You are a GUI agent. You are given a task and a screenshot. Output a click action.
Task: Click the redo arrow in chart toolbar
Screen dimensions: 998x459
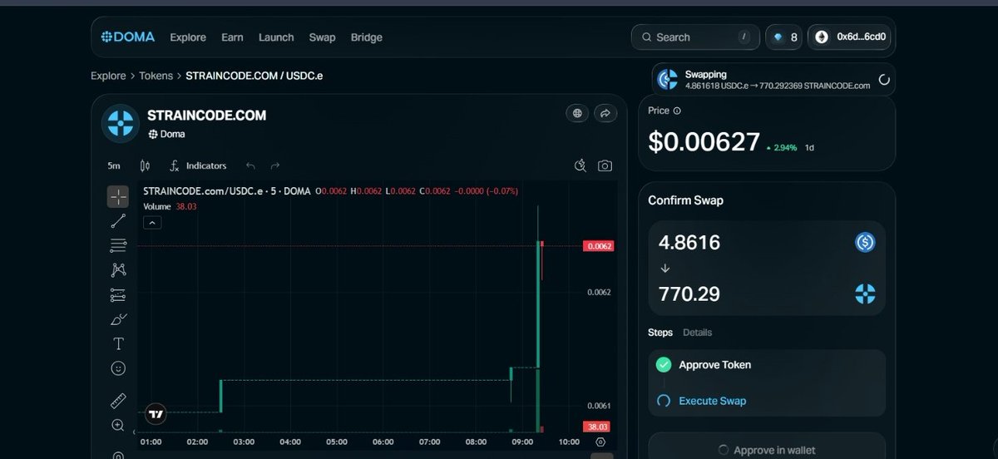(x=275, y=165)
